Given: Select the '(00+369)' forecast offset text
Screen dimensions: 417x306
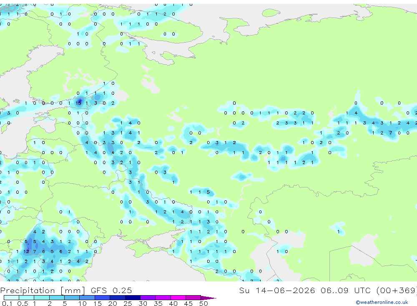Looking at the screenshot, I should [x=397, y=290].
